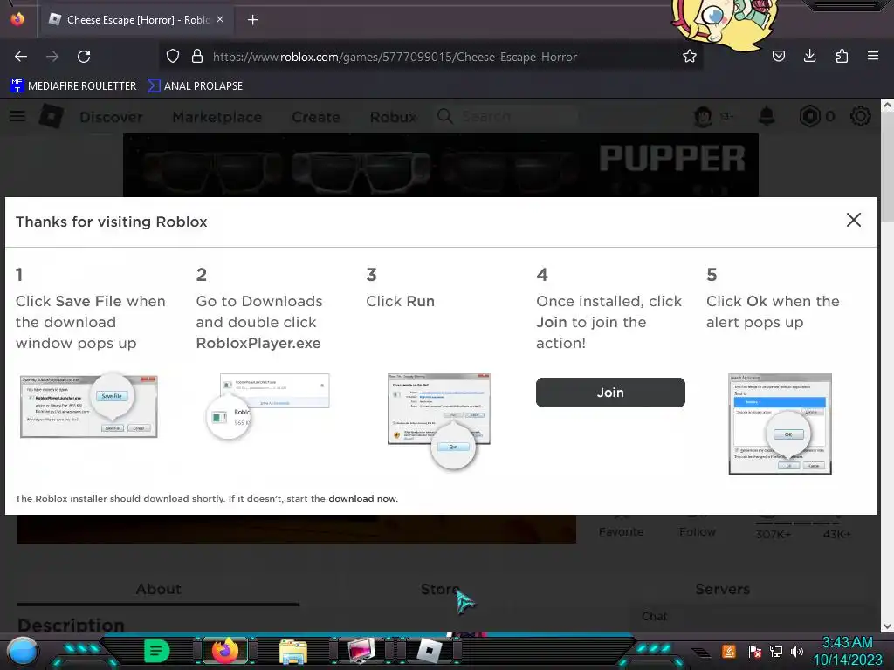Reload the current page
The height and width of the screenshot is (670, 894).
tap(84, 57)
